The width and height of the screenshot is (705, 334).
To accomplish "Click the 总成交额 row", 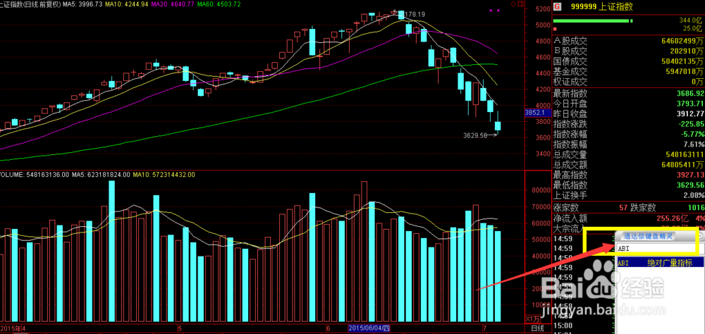I will click(629, 165).
